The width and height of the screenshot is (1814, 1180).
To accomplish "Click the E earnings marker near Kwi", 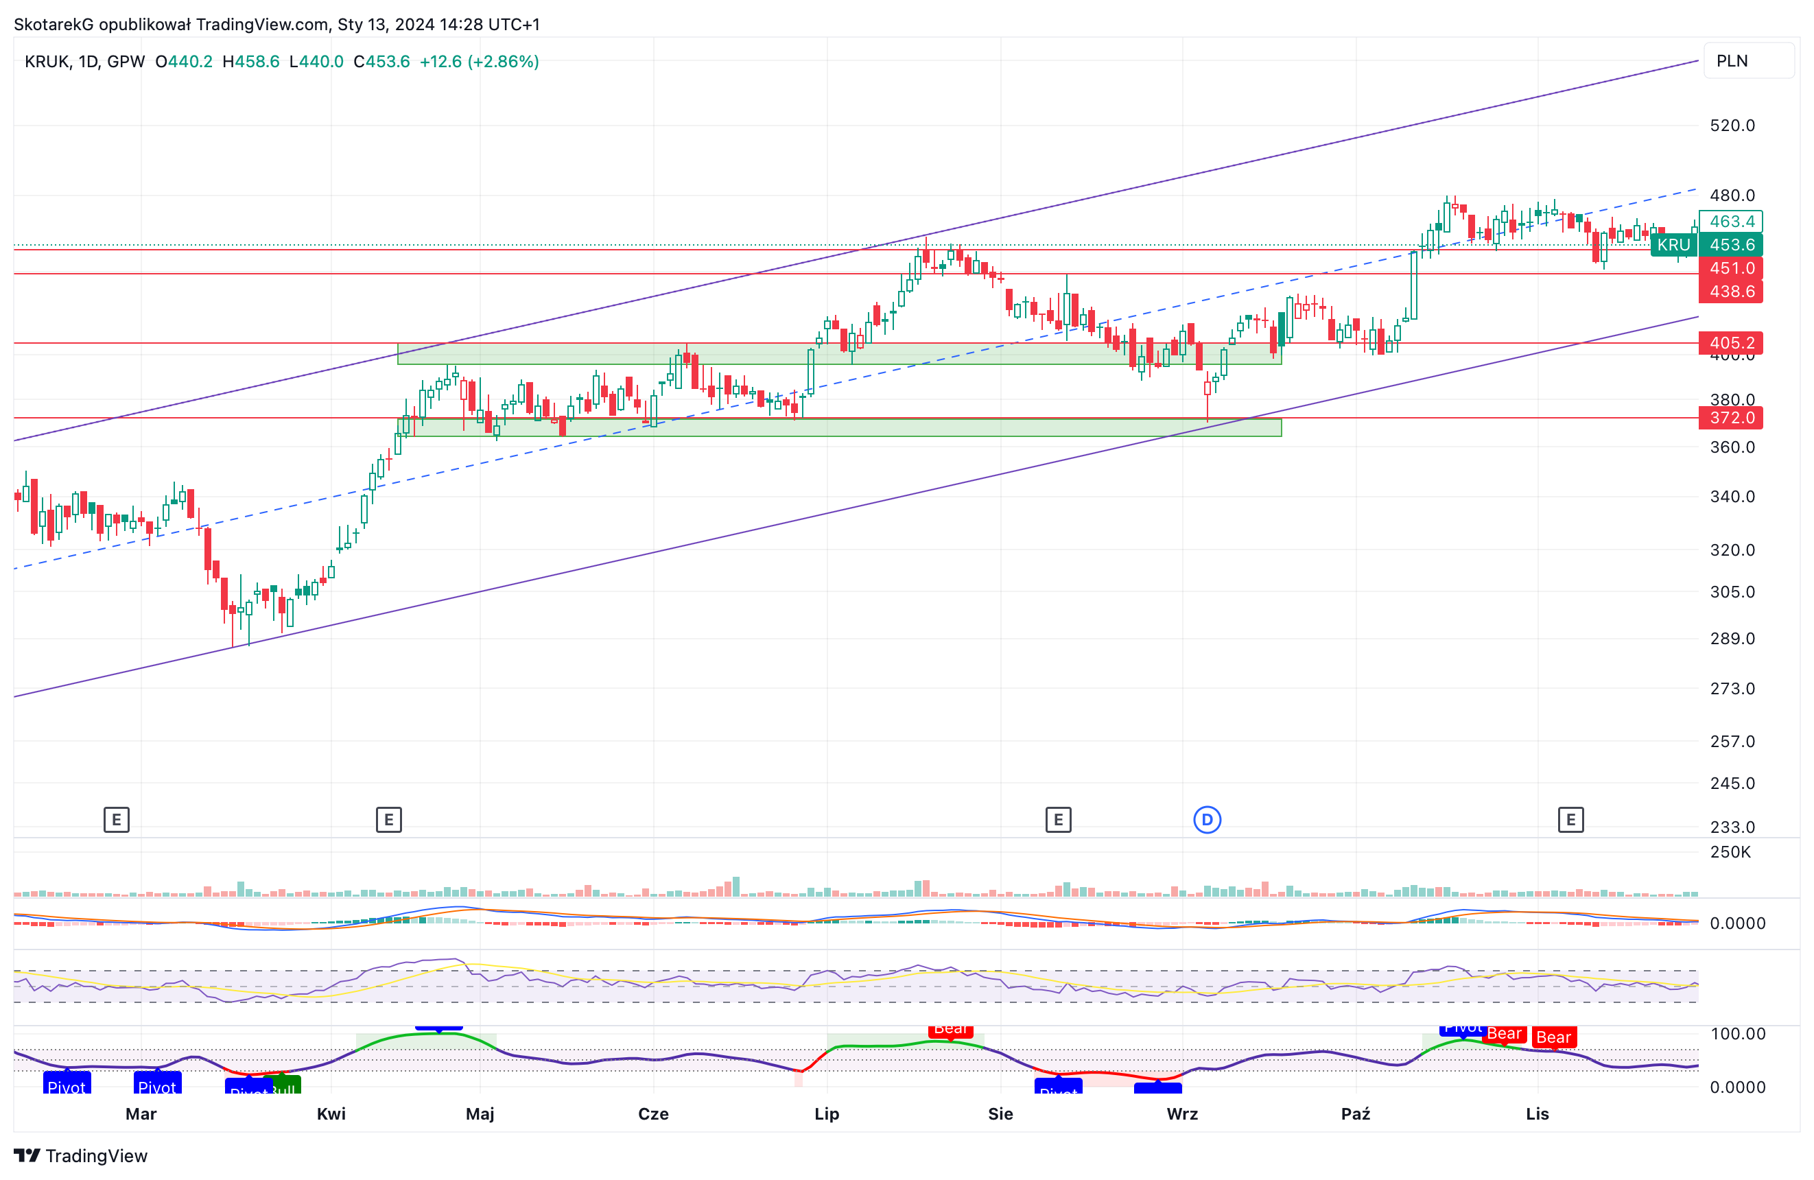I will click(389, 821).
